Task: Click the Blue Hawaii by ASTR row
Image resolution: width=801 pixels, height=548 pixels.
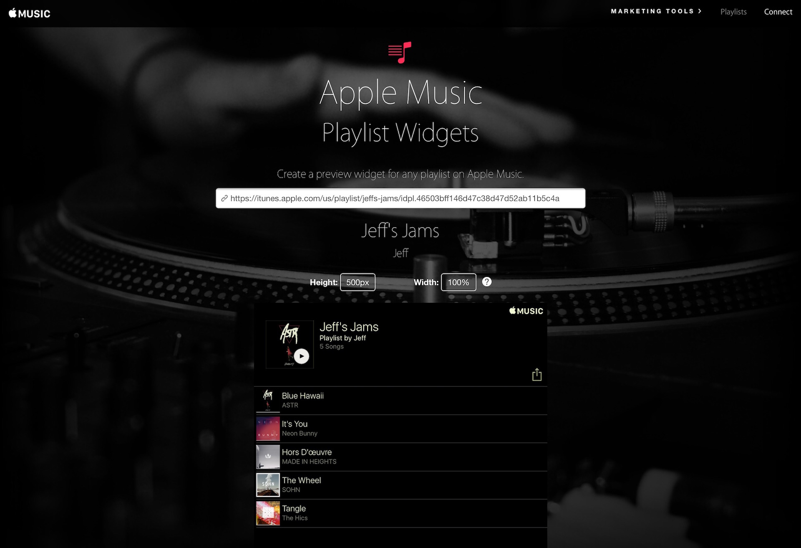Action: pyautogui.click(x=400, y=400)
